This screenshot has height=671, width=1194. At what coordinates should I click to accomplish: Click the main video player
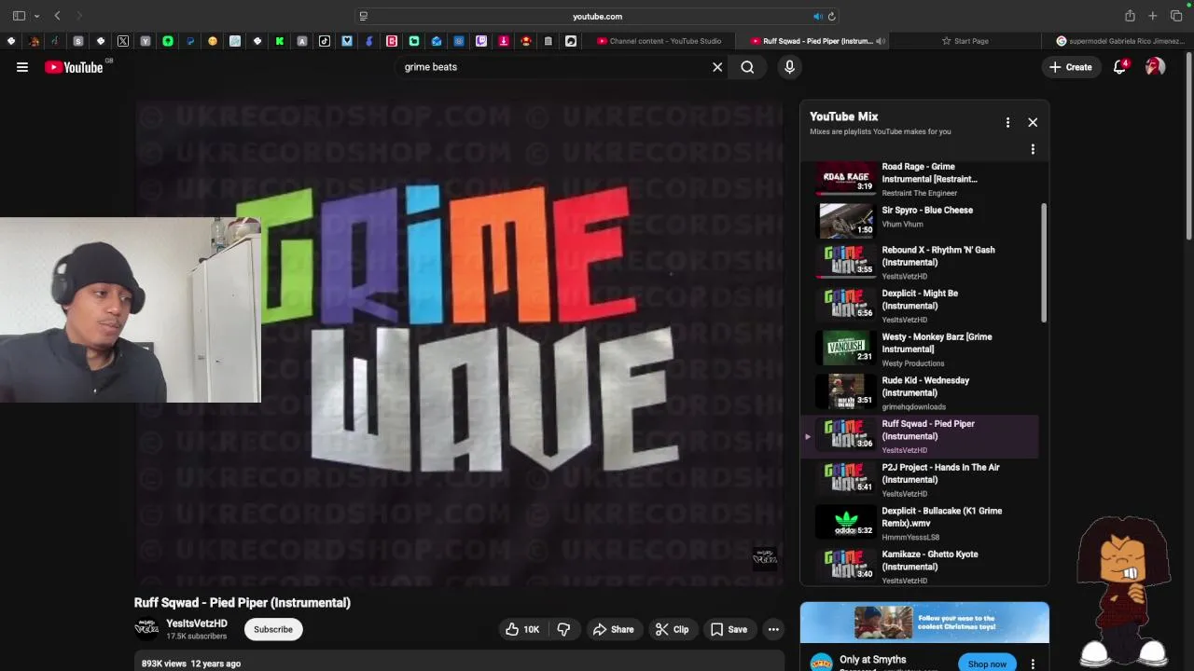[459, 341]
